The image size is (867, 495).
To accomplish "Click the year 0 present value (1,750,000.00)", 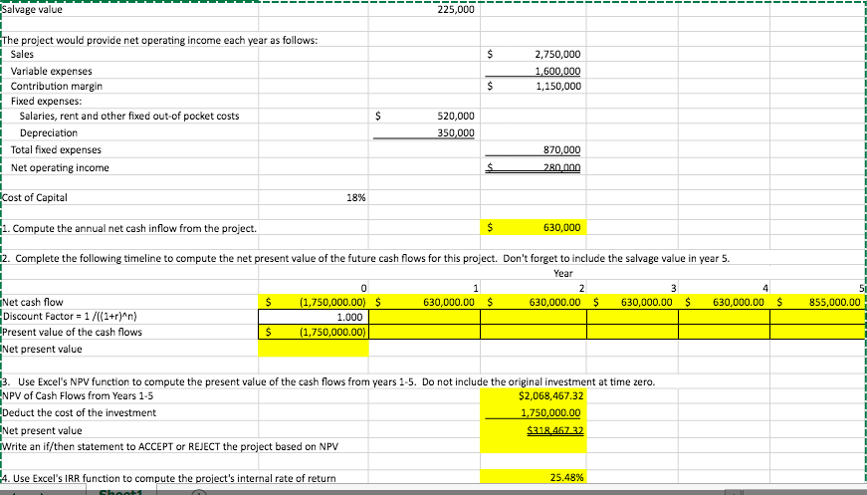I will click(x=314, y=332).
